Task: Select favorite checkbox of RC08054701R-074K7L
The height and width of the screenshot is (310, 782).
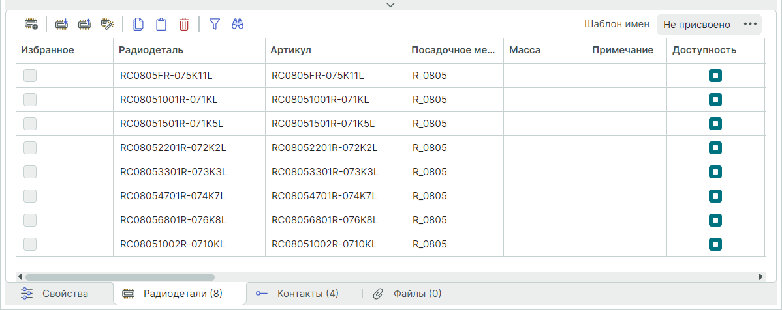Action: (x=30, y=196)
